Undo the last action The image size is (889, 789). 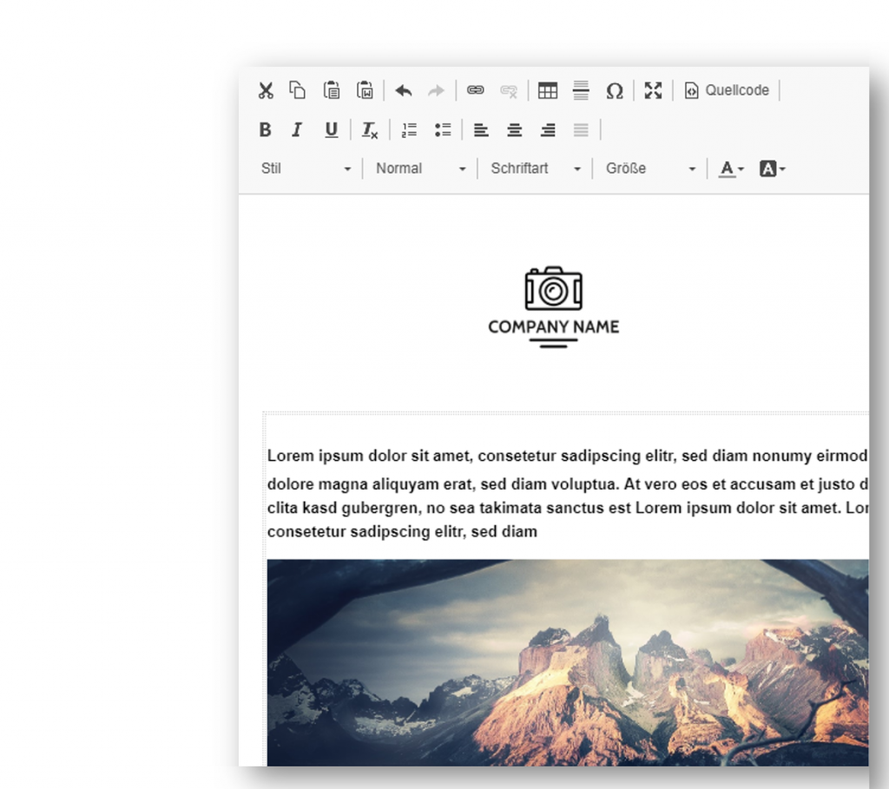coord(404,90)
